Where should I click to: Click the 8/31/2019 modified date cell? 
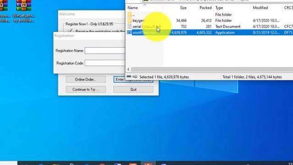(x=266, y=33)
